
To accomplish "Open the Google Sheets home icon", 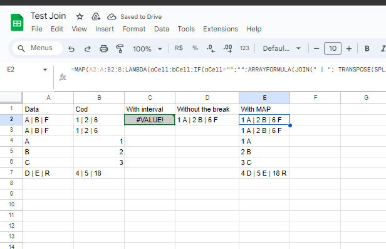I will click(17, 23).
